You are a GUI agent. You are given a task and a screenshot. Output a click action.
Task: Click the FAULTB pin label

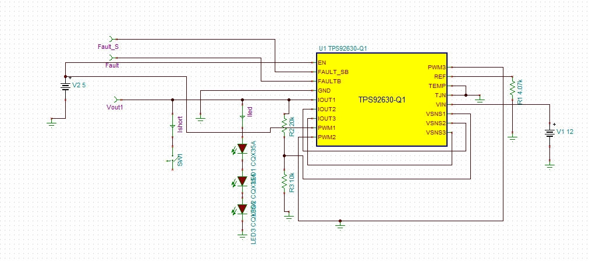[x=328, y=81]
